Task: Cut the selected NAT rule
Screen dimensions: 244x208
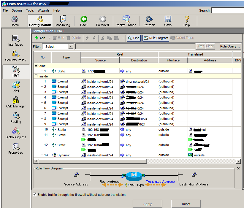Action: pos(102,38)
